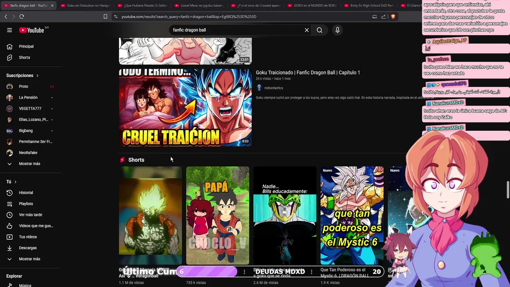
Task: Open the VEGETTA777 subscription channel
Action: [x=30, y=108]
